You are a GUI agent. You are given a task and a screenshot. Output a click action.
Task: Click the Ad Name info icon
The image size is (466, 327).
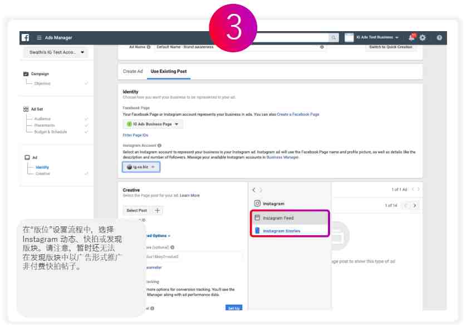coord(149,47)
